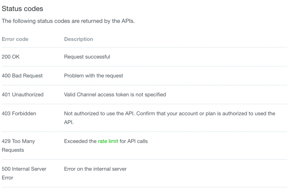Select the "200 OK" status code cell
This screenshot has height=190, width=292.
pos(11,57)
